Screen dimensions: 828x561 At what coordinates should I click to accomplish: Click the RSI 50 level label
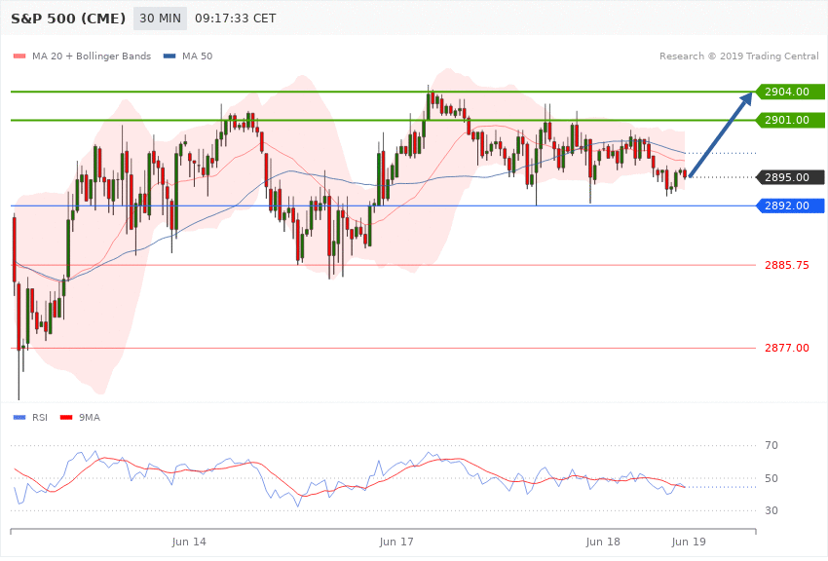(772, 478)
